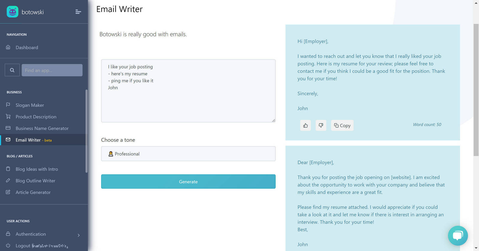The width and height of the screenshot is (479, 251).
Task: Expand the Authentication submenu chevron
Action: pyautogui.click(x=79, y=235)
